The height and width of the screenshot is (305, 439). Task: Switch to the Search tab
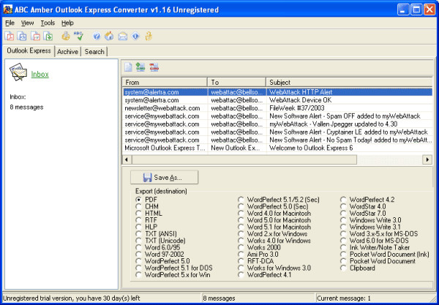tap(94, 52)
